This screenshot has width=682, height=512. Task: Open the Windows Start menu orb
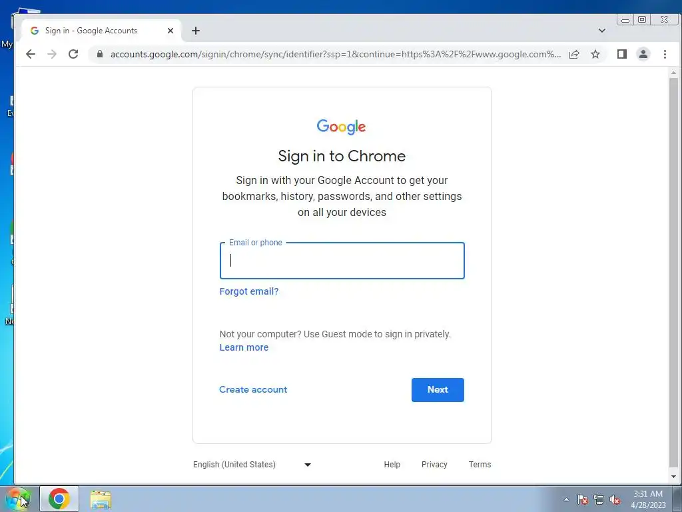tap(18, 499)
